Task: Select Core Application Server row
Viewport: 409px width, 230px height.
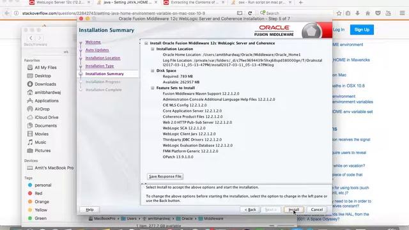Action: click(192, 111)
